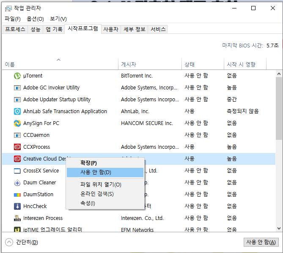Click the scrollbar up arrow

(x=279, y=74)
